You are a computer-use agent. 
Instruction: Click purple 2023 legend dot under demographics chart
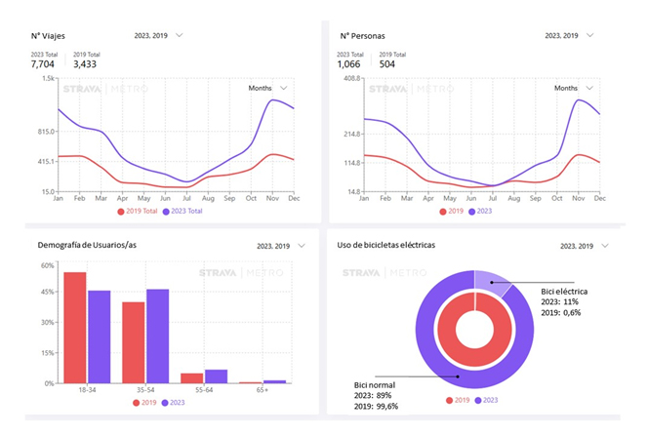[167, 403]
